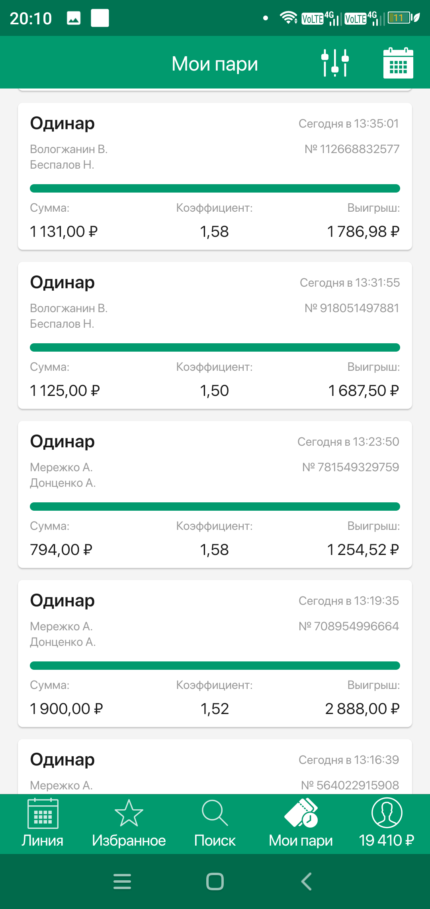Screen dimensions: 430x909
Task: Tap the Поиск magnifier icon
Action: click(x=215, y=813)
